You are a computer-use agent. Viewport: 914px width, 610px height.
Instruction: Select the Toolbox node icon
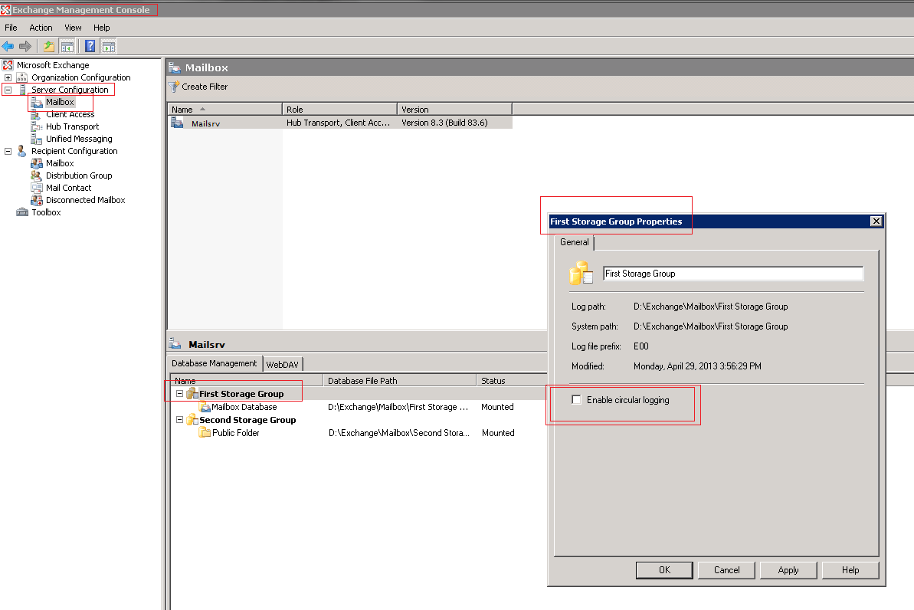tap(22, 212)
